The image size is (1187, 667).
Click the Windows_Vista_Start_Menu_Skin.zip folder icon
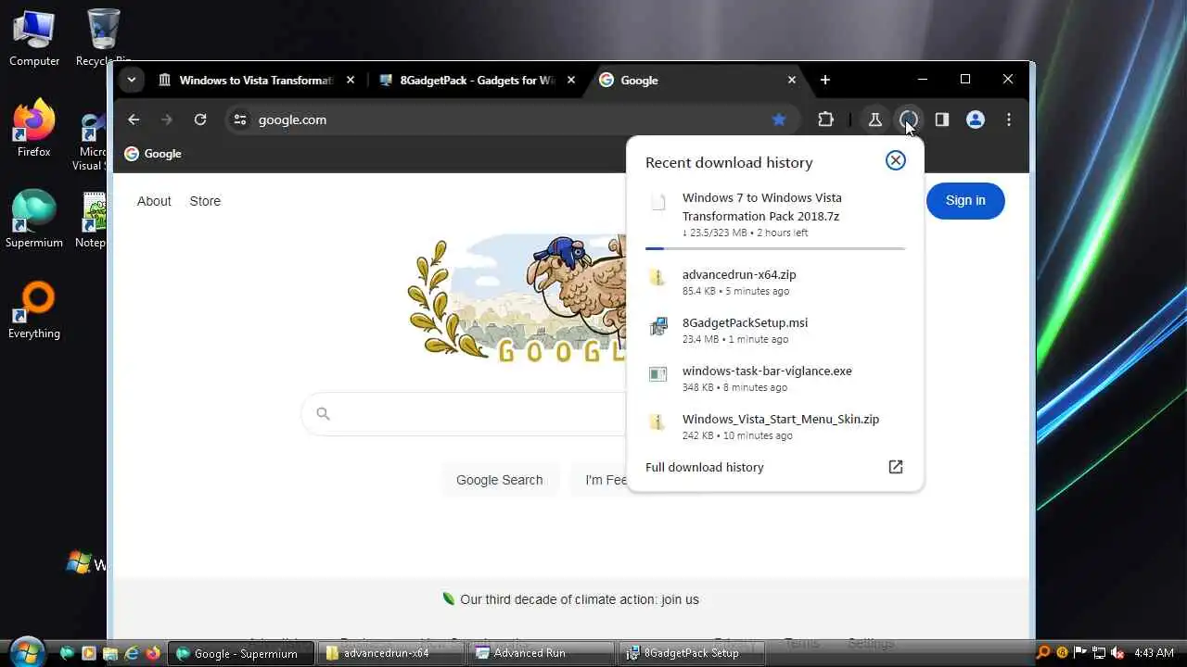(x=657, y=422)
